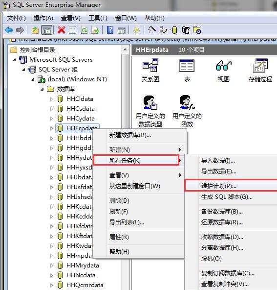Viewport: 277px width, 290px height.
Task: Choose 导出数据(E)... in the submenu
Action: pos(231,171)
